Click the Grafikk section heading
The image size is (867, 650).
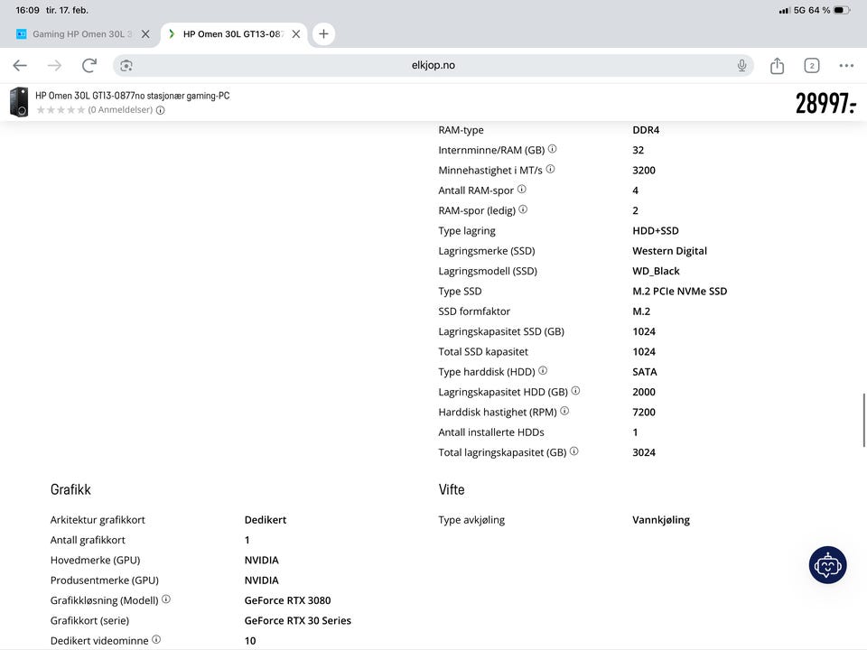(70, 489)
